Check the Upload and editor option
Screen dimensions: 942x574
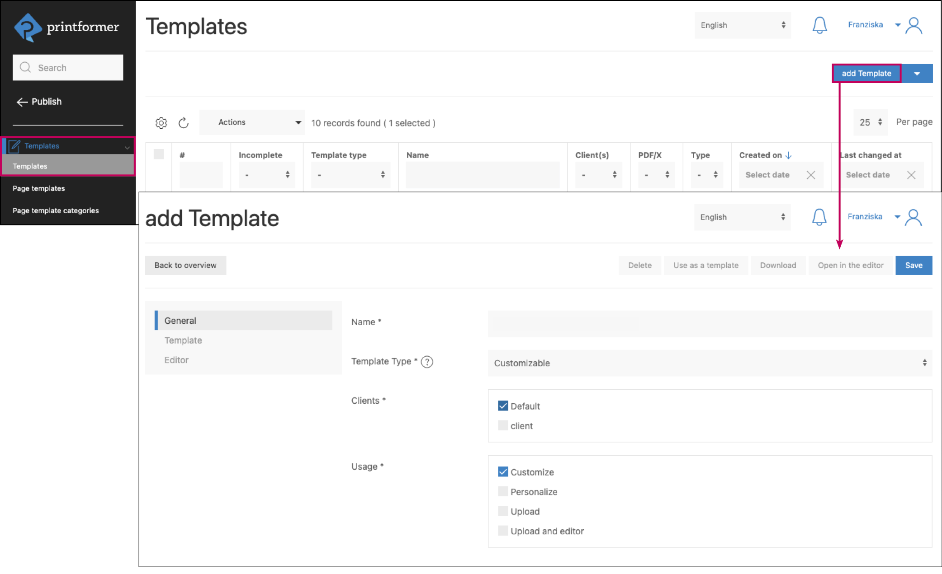click(x=503, y=530)
